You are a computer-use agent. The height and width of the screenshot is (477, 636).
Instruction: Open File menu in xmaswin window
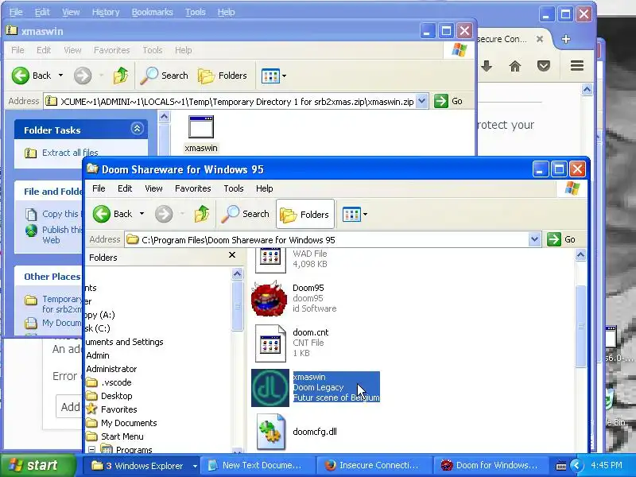pyautogui.click(x=17, y=50)
